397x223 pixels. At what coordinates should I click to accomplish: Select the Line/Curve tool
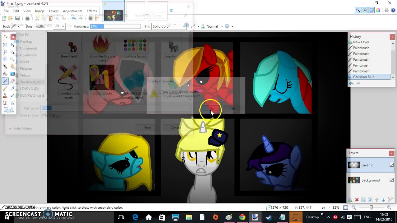point(12,103)
